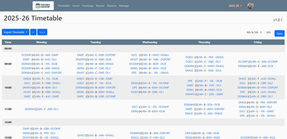This screenshot has width=287, height=139.
Task: Open the Reports page
Action: 112,6
